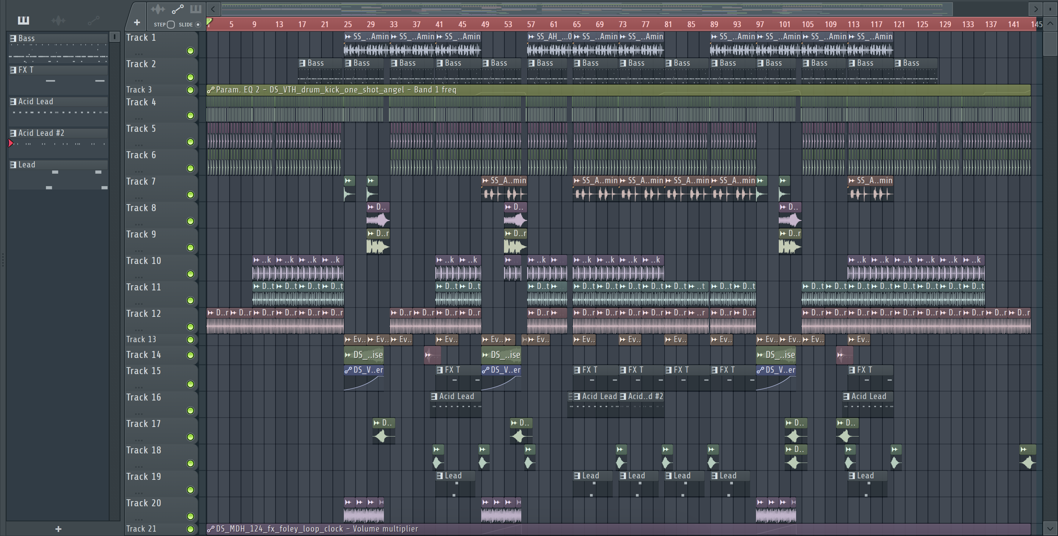The image size is (1058, 536).
Task: Mute Track 2 using its green light
Action: [191, 77]
